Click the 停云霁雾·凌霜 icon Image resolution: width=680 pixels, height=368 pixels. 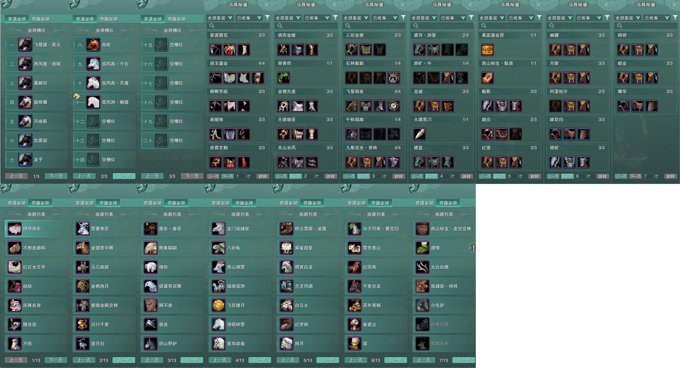(x=287, y=229)
